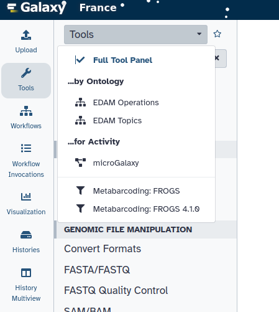
Task: Open Workflow Invocations list icon
Action: coord(26,148)
